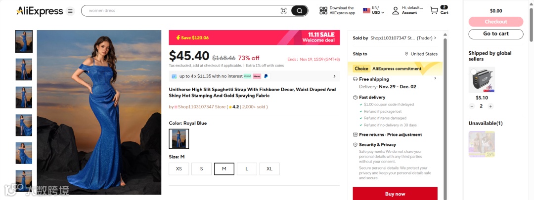Select size XS option
The height and width of the screenshot is (200, 534).
(178, 169)
